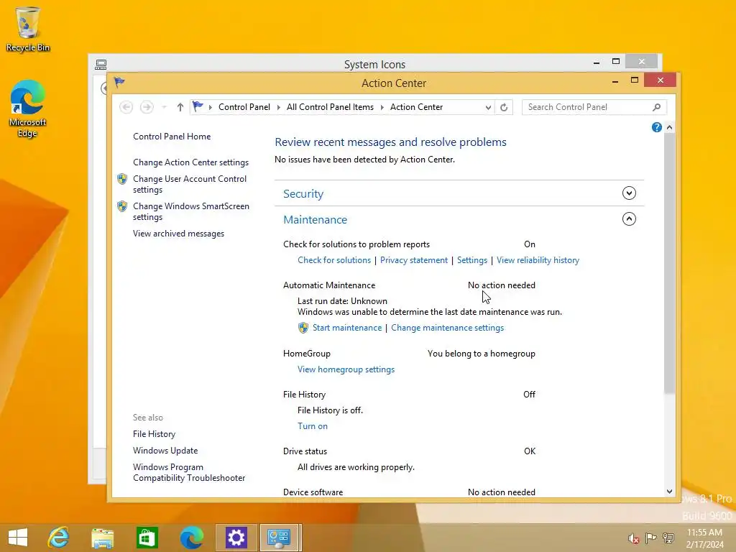
Task: Click the Security section heading
Action: pos(303,194)
